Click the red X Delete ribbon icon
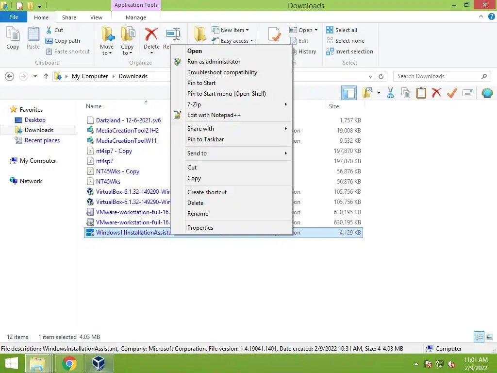 [151, 34]
